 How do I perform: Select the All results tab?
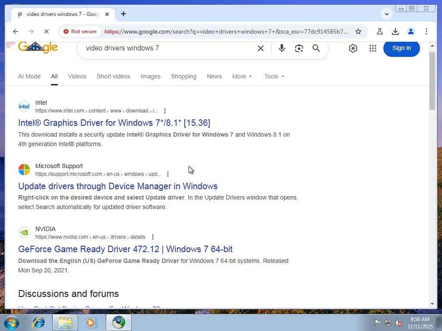[x=54, y=76]
